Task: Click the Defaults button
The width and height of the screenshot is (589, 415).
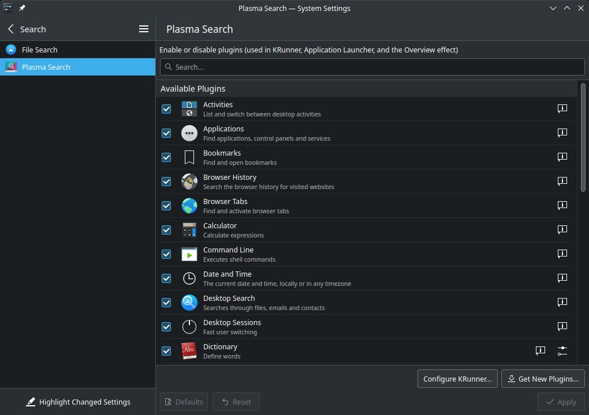Action: click(184, 402)
